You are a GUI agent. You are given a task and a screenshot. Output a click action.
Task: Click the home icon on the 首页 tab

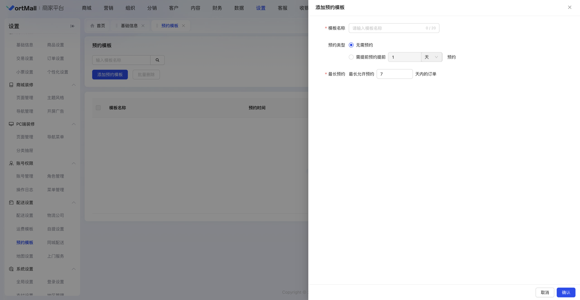[x=92, y=26]
